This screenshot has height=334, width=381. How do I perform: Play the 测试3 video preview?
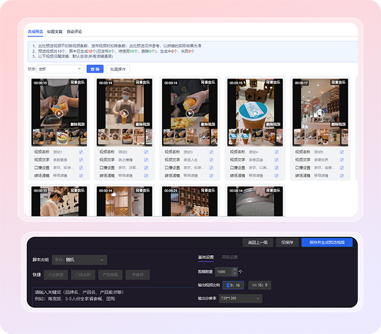[x=189, y=113]
